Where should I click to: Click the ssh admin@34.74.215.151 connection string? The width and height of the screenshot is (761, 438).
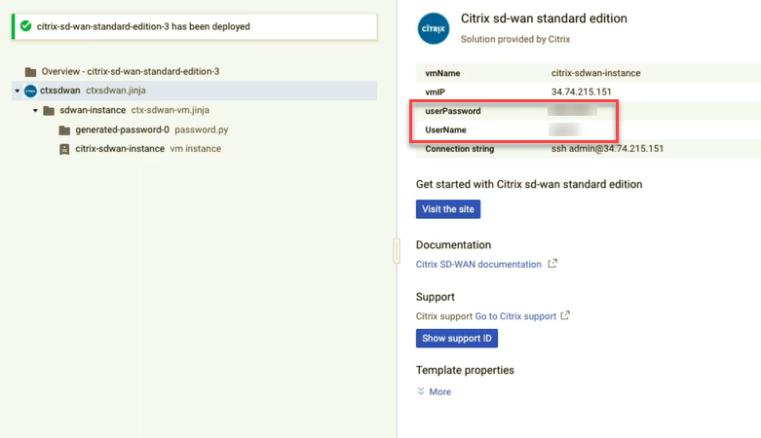pos(607,148)
